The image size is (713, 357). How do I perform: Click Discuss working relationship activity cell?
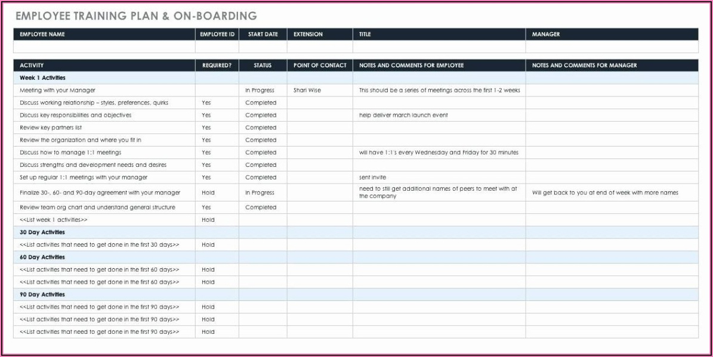click(x=104, y=103)
